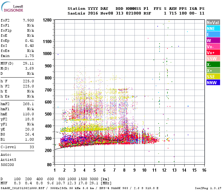
Task: Click the M(D) value 3.69
Action: [29, 69]
